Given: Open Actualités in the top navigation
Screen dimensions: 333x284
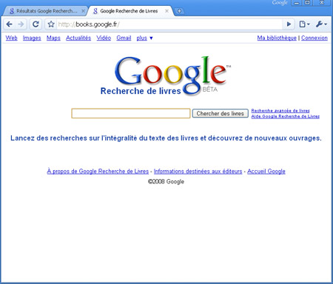Looking at the screenshot, I should pyautogui.click(x=78, y=38).
